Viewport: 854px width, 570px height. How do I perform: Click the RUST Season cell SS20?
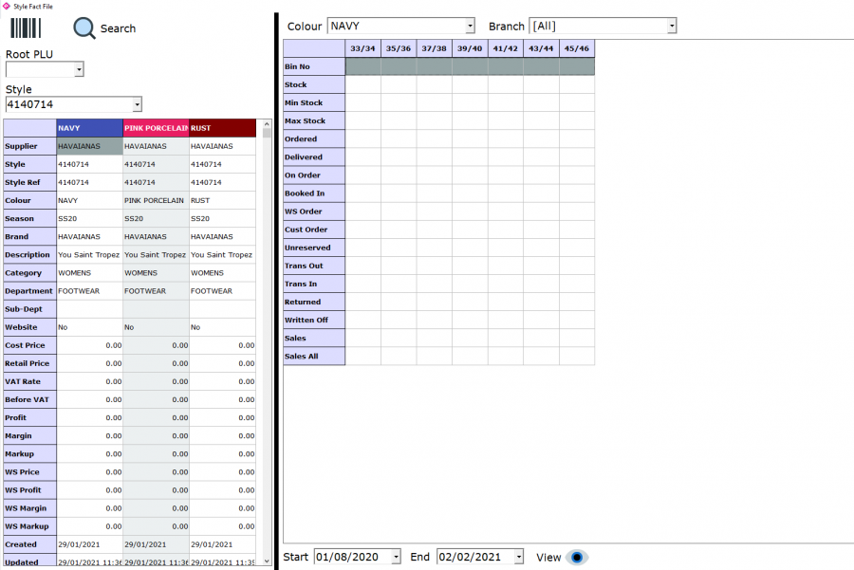pyautogui.click(x=223, y=218)
